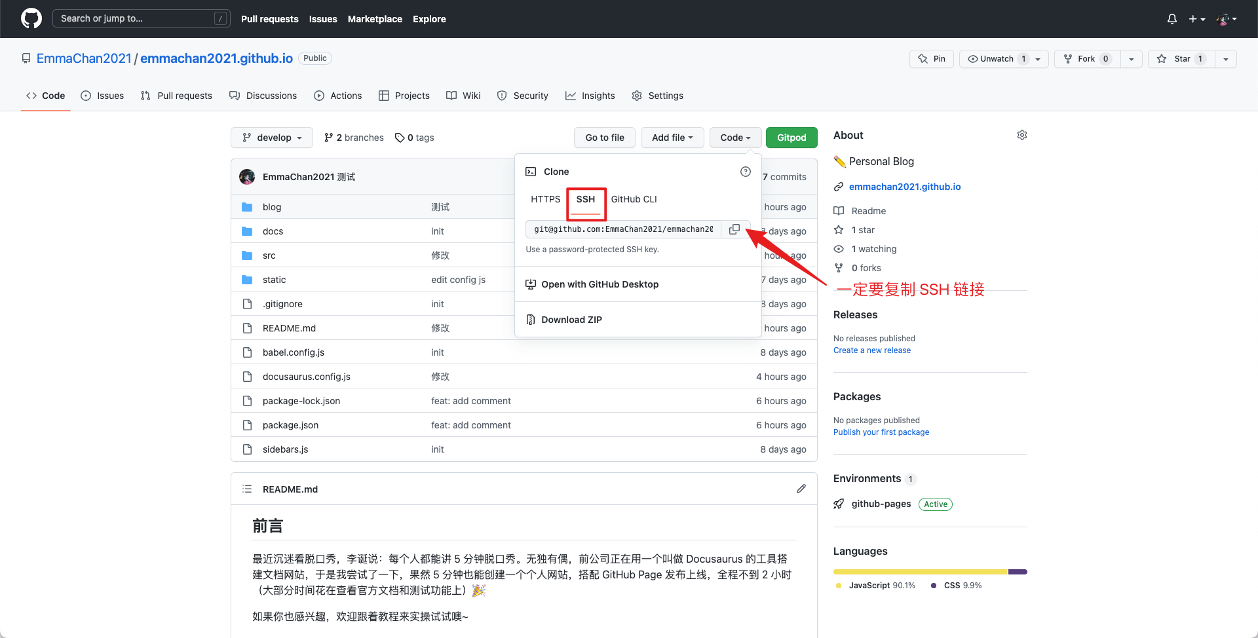Expand the Fork options arrow
The width and height of the screenshot is (1258, 638).
click(x=1132, y=59)
